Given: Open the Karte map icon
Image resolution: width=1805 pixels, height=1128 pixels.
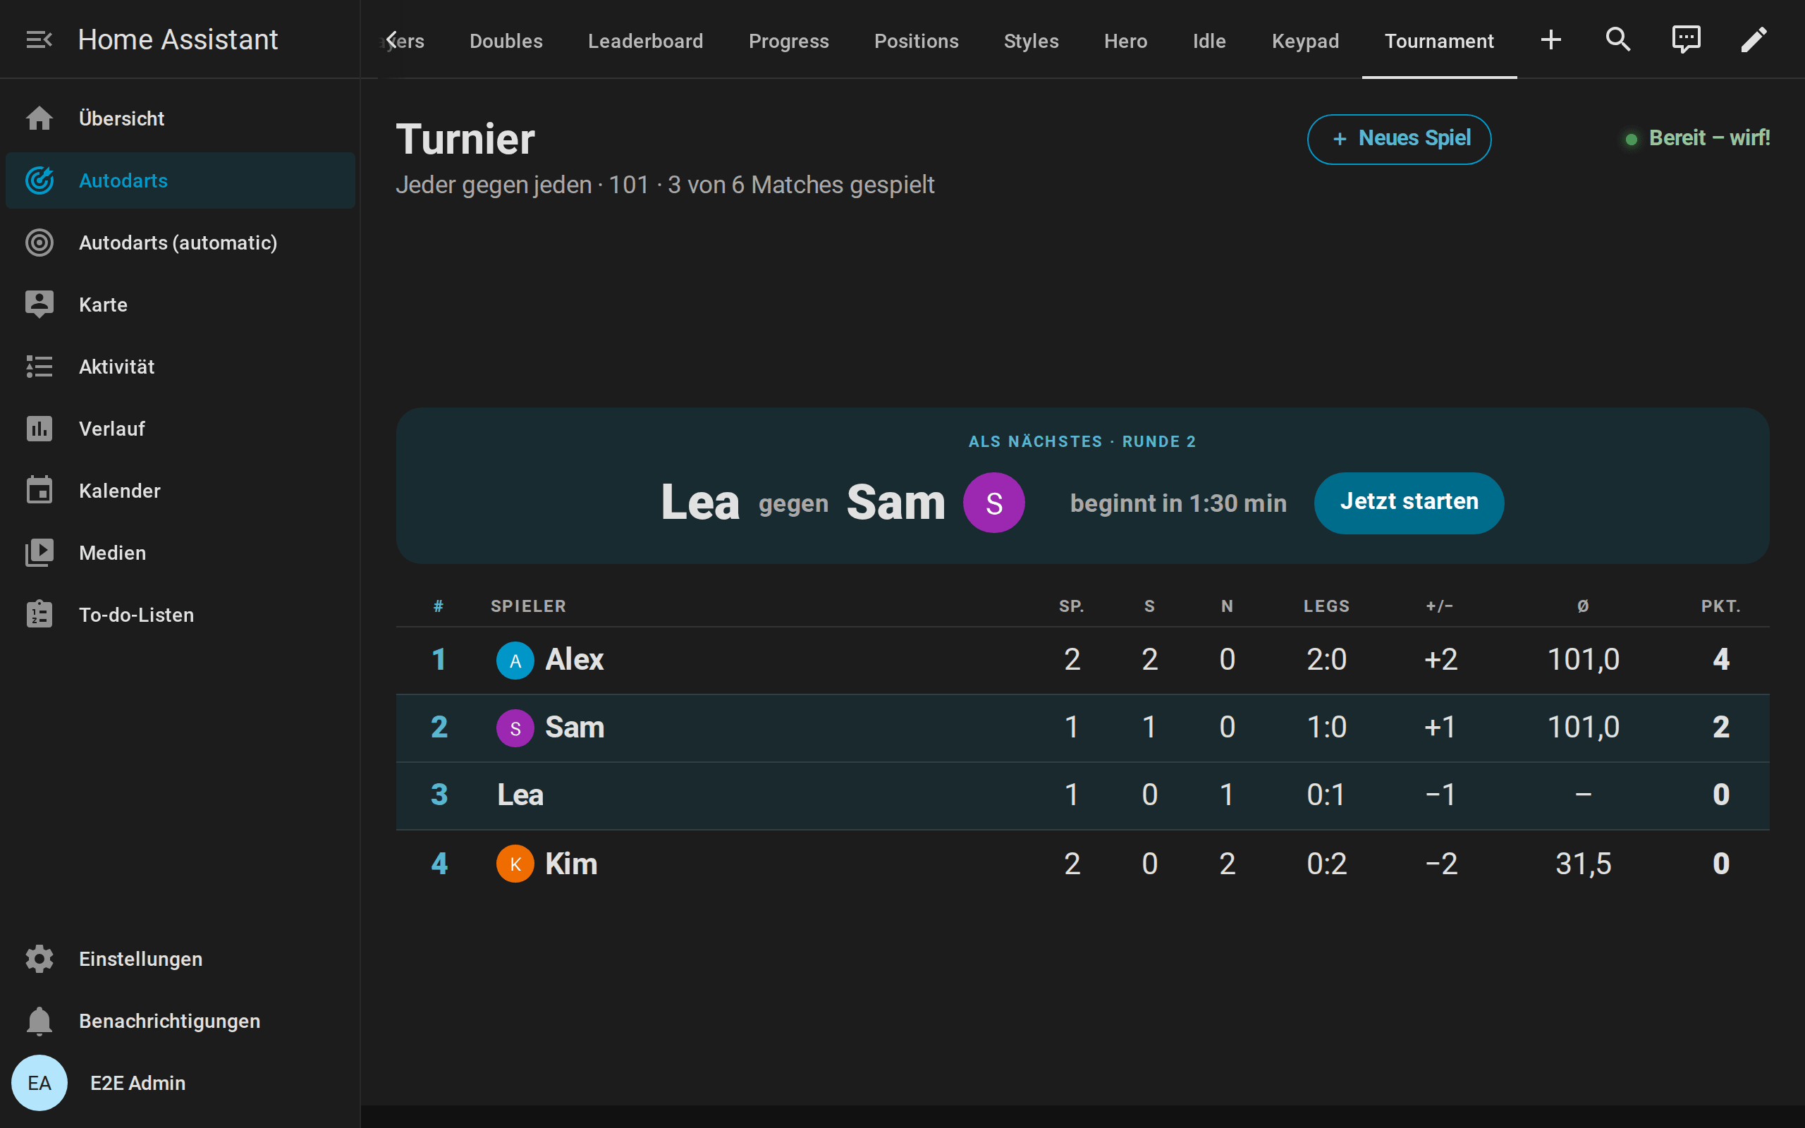Looking at the screenshot, I should (39, 305).
